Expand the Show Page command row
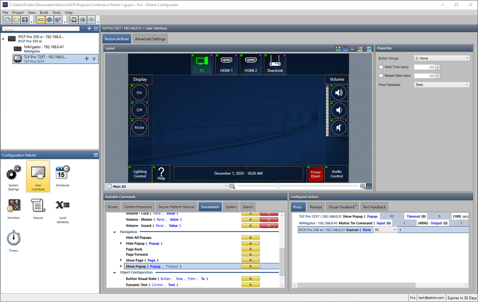This screenshot has height=302, width=478. 121,260
